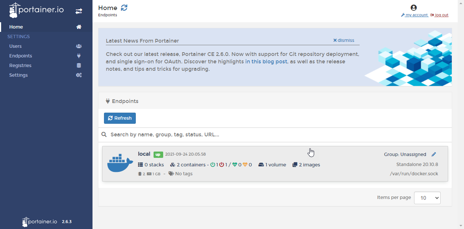Click the Portainer.io logo in sidebar header

tap(36, 10)
